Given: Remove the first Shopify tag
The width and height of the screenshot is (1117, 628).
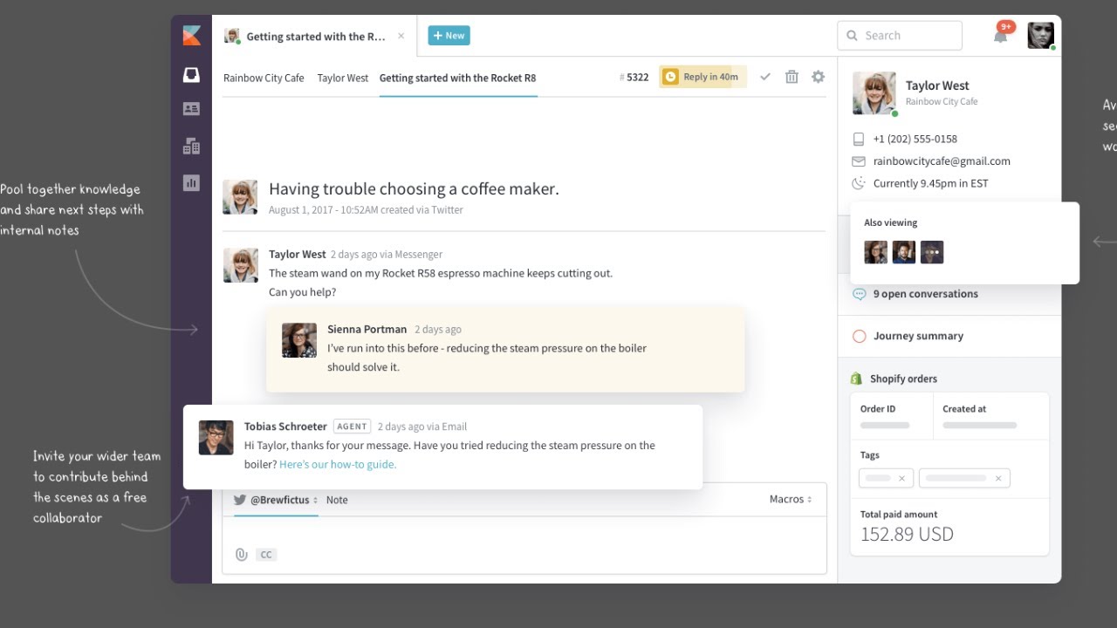Looking at the screenshot, I should pos(901,478).
